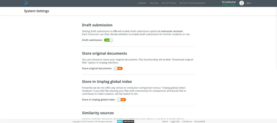Follow the Home footer link
Viewport: 277px width, 123px height.
tap(165, 121)
